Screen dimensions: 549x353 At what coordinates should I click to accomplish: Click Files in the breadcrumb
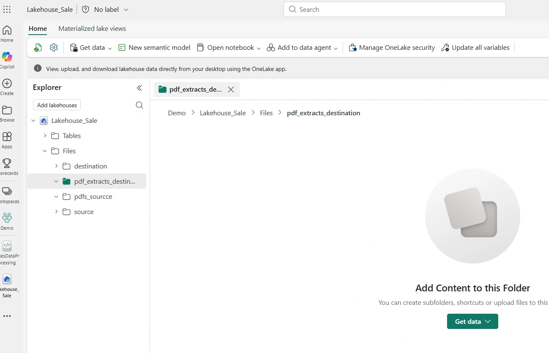point(266,113)
